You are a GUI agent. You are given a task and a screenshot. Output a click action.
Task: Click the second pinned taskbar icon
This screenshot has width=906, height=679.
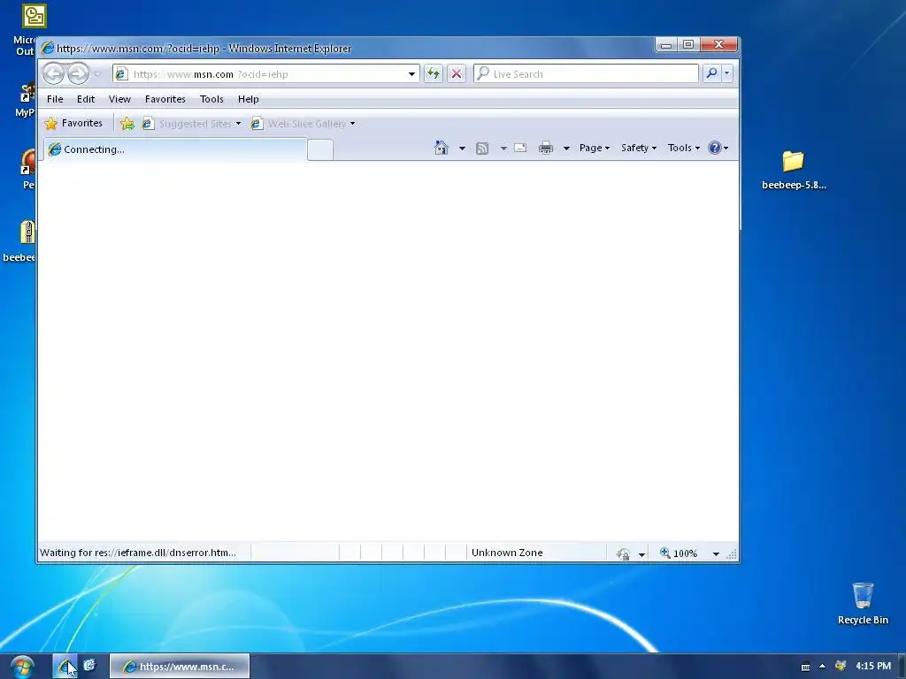[89, 666]
